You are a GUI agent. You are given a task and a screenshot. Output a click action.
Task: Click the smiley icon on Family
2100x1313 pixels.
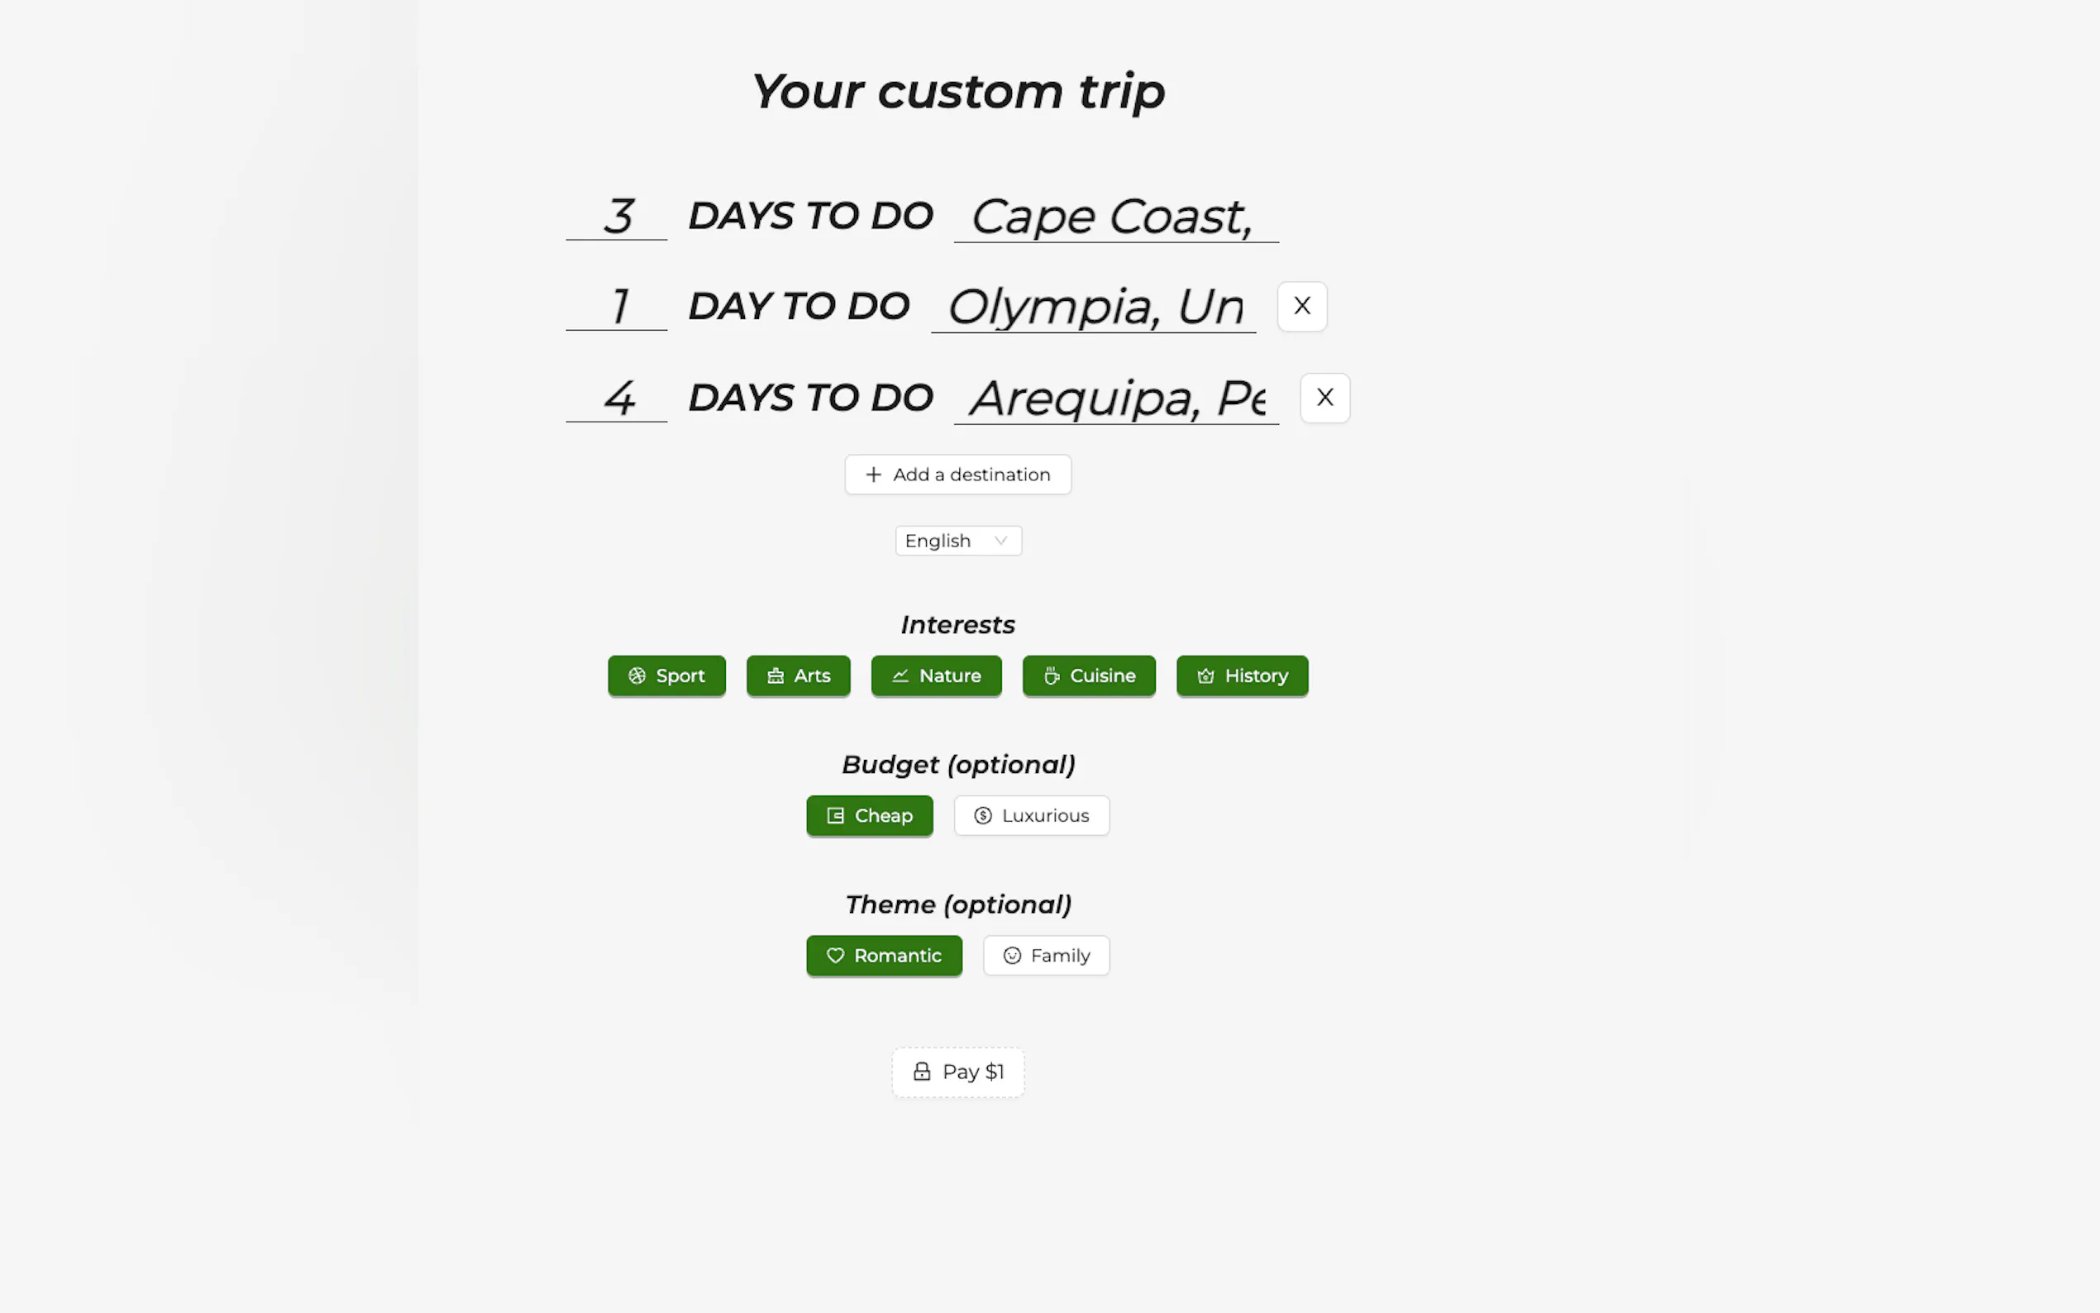click(x=1011, y=955)
